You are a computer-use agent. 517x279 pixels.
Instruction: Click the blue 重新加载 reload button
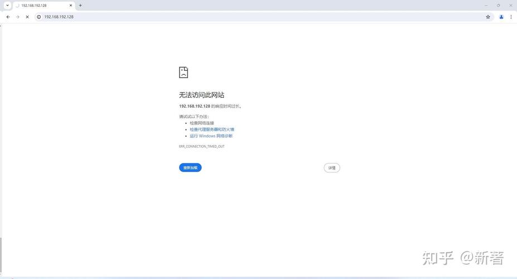pos(190,168)
